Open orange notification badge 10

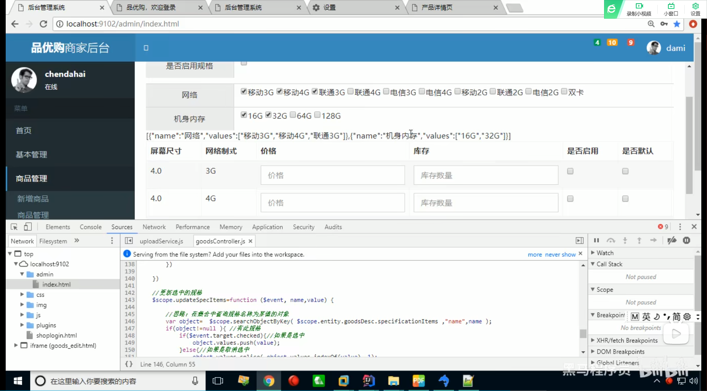click(x=612, y=42)
